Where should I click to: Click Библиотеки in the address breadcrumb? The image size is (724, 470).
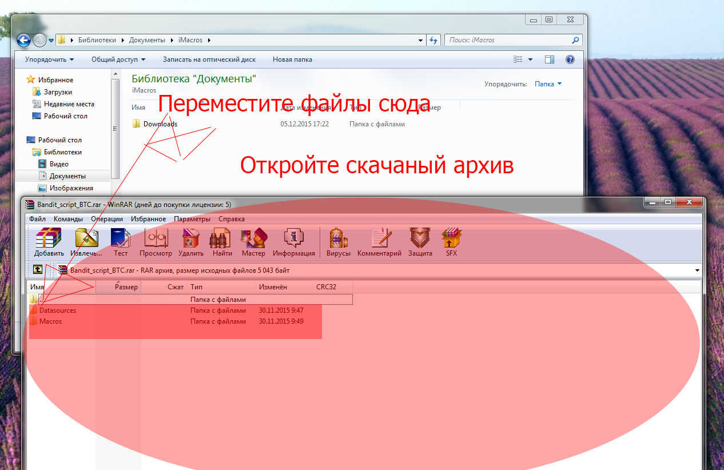pos(97,40)
